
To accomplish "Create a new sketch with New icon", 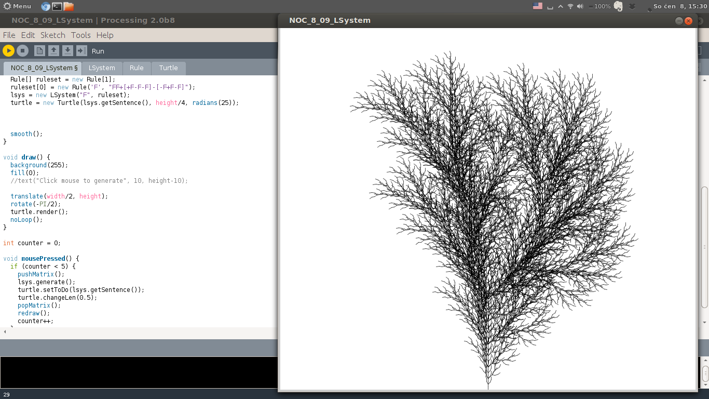I will (39, 50).
